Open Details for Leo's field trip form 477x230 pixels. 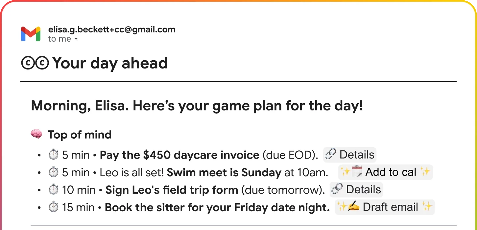coord(356,190)
